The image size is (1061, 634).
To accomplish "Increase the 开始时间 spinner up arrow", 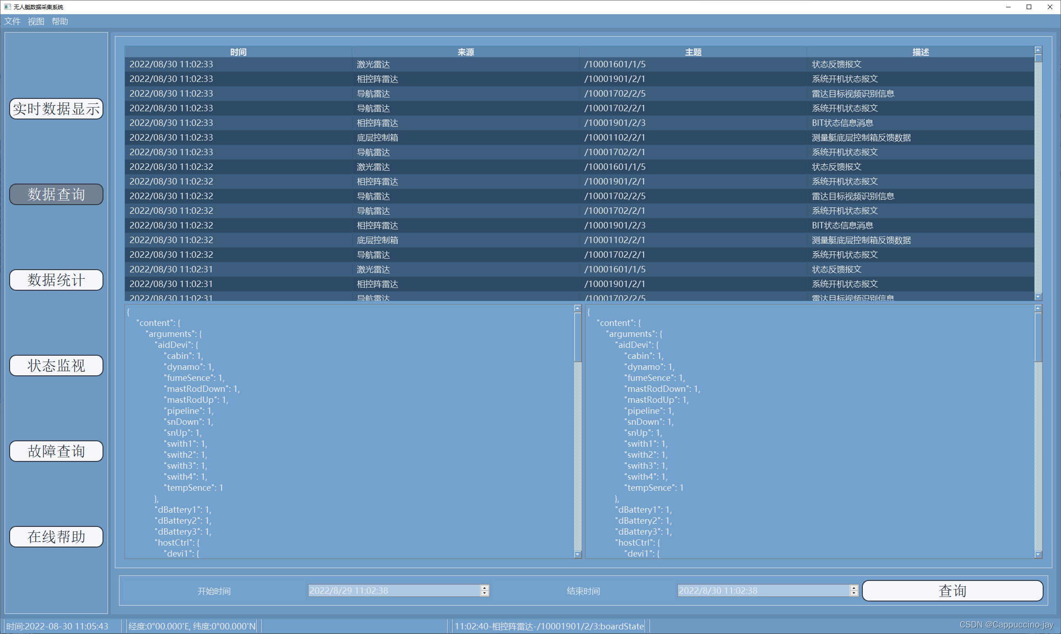I will click(485, 588).
